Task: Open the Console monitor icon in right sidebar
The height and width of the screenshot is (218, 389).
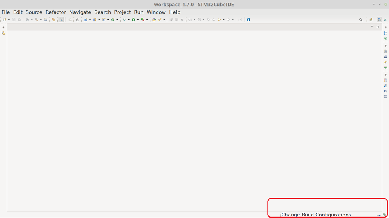Action: 385,91
